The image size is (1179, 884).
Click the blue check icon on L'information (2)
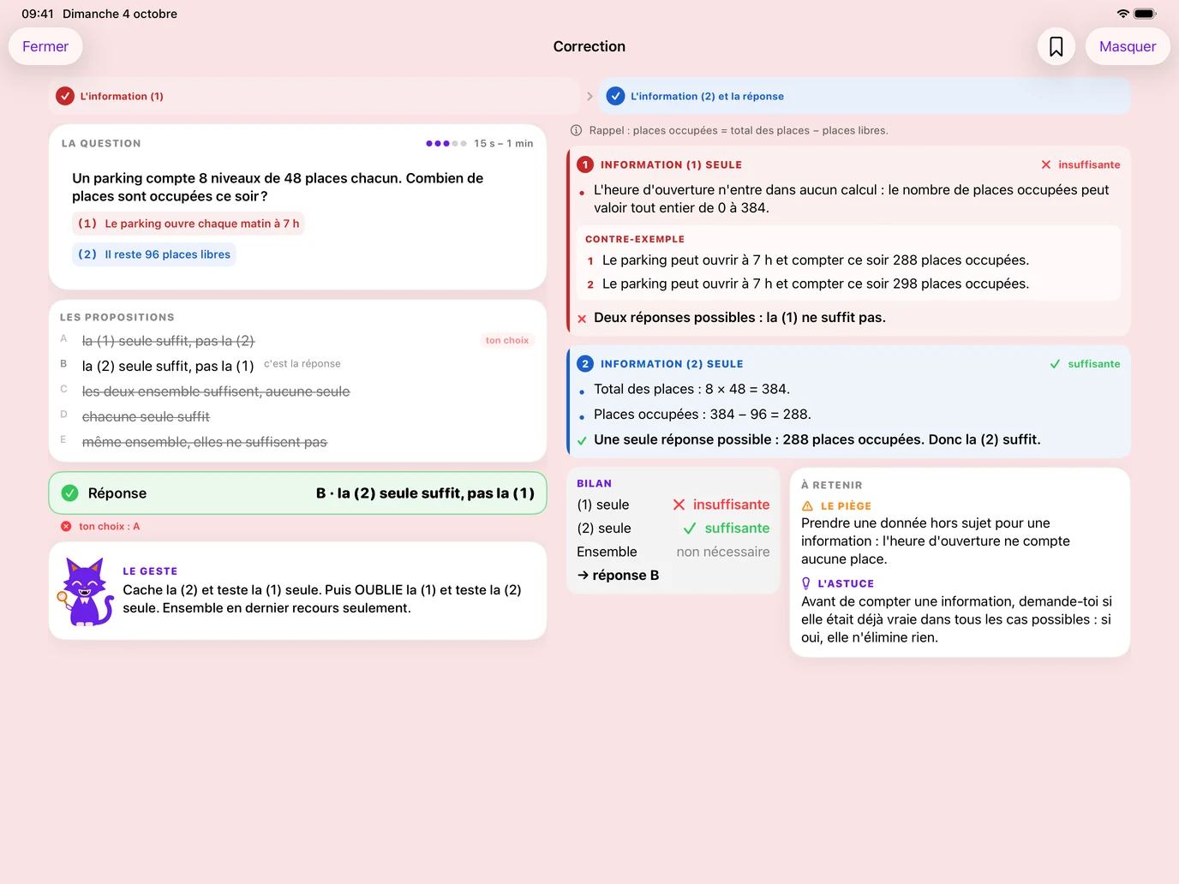[615, 96]
